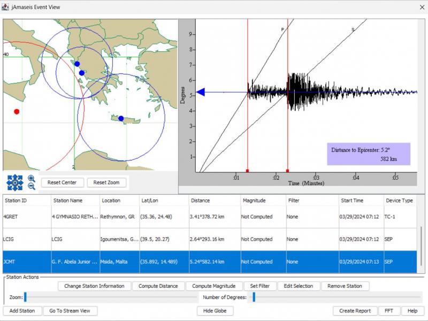Viewport: 428px width, 321px height.
Task: Click the blue station dot on Crete
Action: [x=121, y=118]
